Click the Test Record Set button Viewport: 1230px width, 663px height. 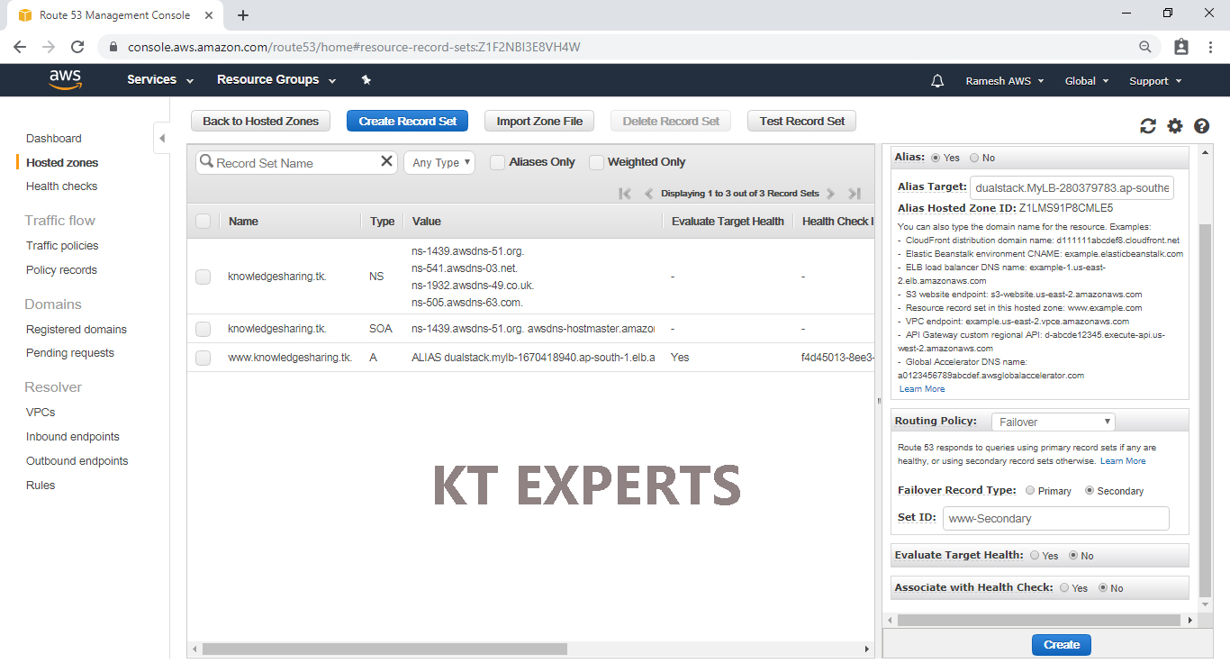point(801,121)
